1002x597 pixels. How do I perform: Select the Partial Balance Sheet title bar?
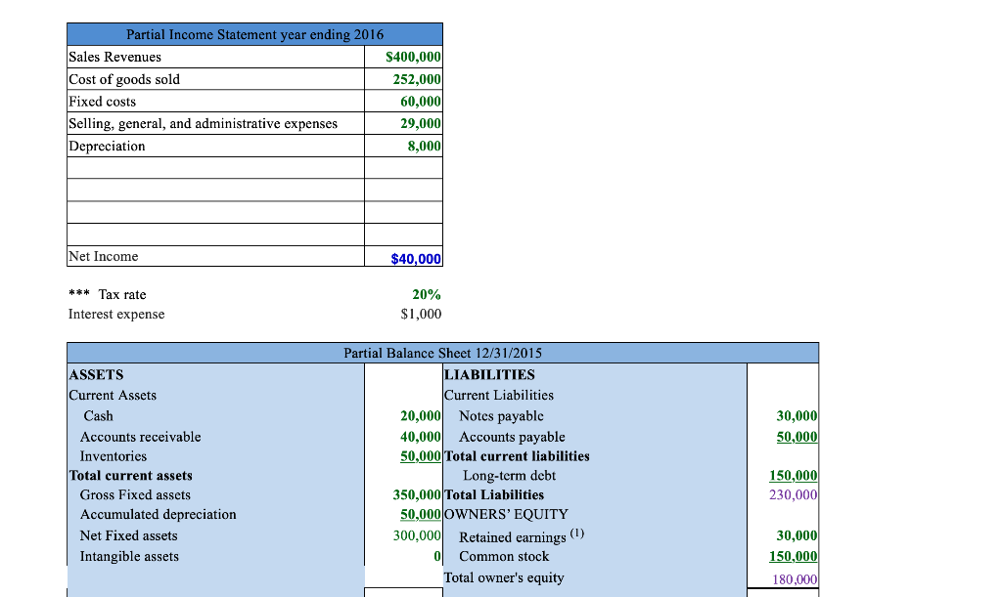point(441,353)
